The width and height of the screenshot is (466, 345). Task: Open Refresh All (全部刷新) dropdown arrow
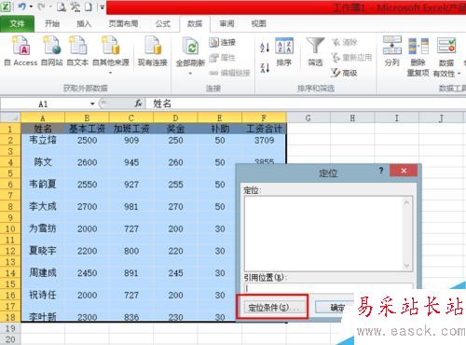pyautogui.click(x=190, y=74)
